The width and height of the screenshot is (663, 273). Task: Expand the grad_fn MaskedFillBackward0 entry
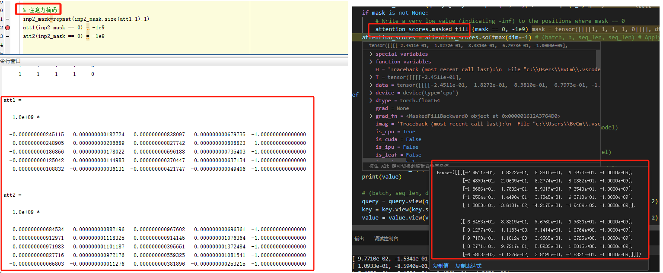click(371, 116)
